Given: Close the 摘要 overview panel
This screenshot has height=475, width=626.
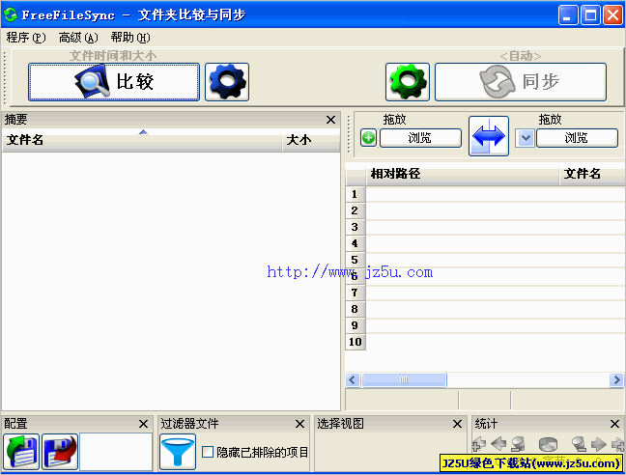Looking at the screenshot, I should (330, 120).
